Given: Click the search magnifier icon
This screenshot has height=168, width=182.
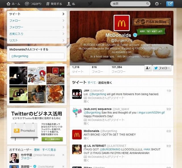Looking at the screenshot, I should click(x=147, y=4).
